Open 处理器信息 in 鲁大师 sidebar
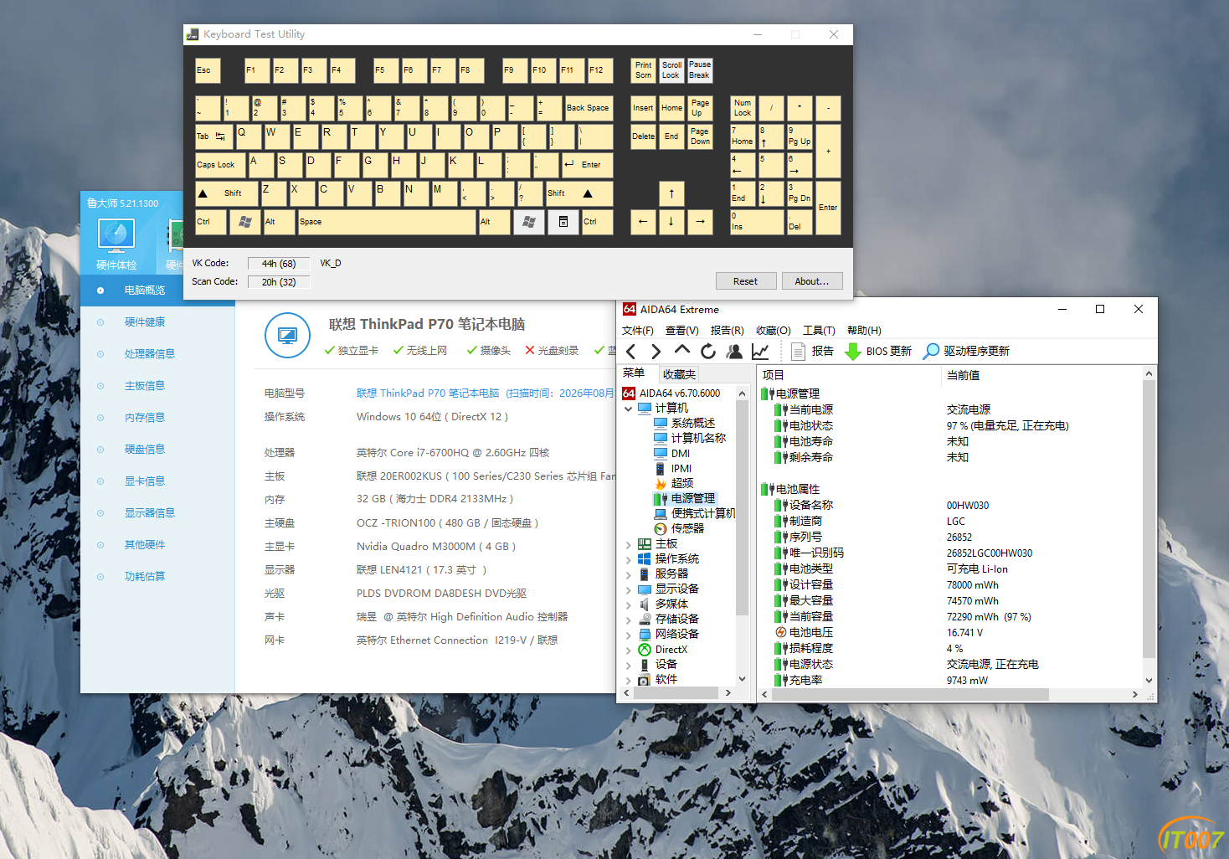Viewport: 1229px width, 859px height. (x=150, y=354)
